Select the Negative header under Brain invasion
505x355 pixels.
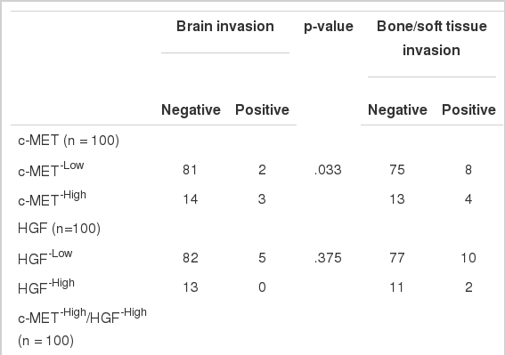[191, 110]
